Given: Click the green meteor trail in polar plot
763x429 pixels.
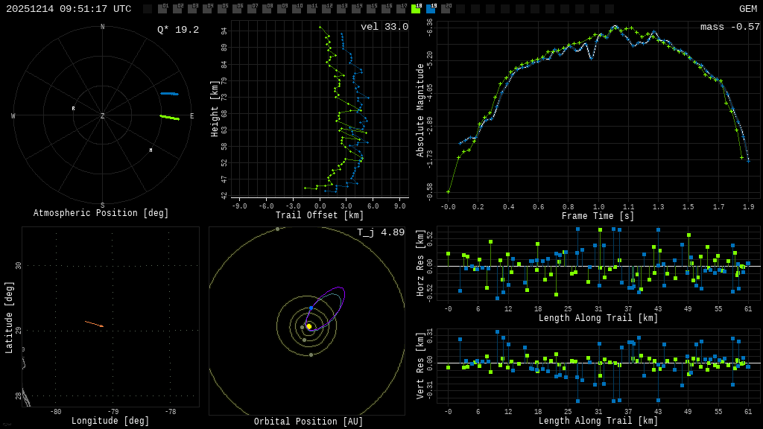Looking at the screenshot, I should (170, 117).
